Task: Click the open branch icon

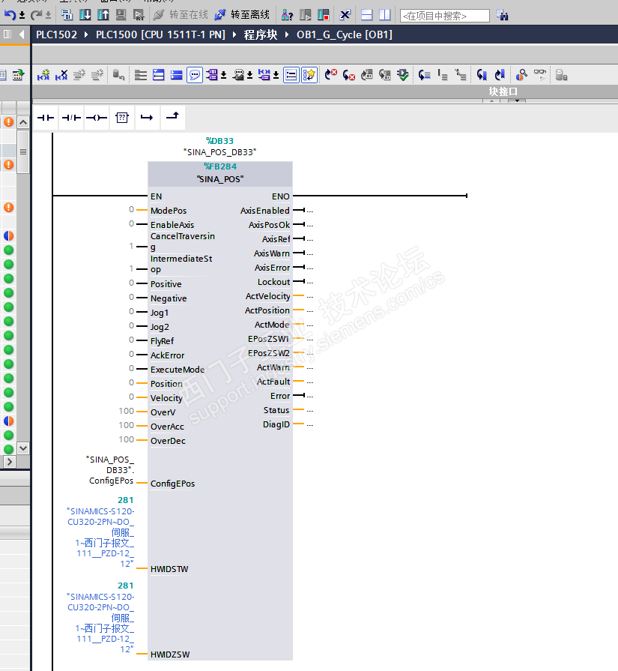Action: pos(146,118)
